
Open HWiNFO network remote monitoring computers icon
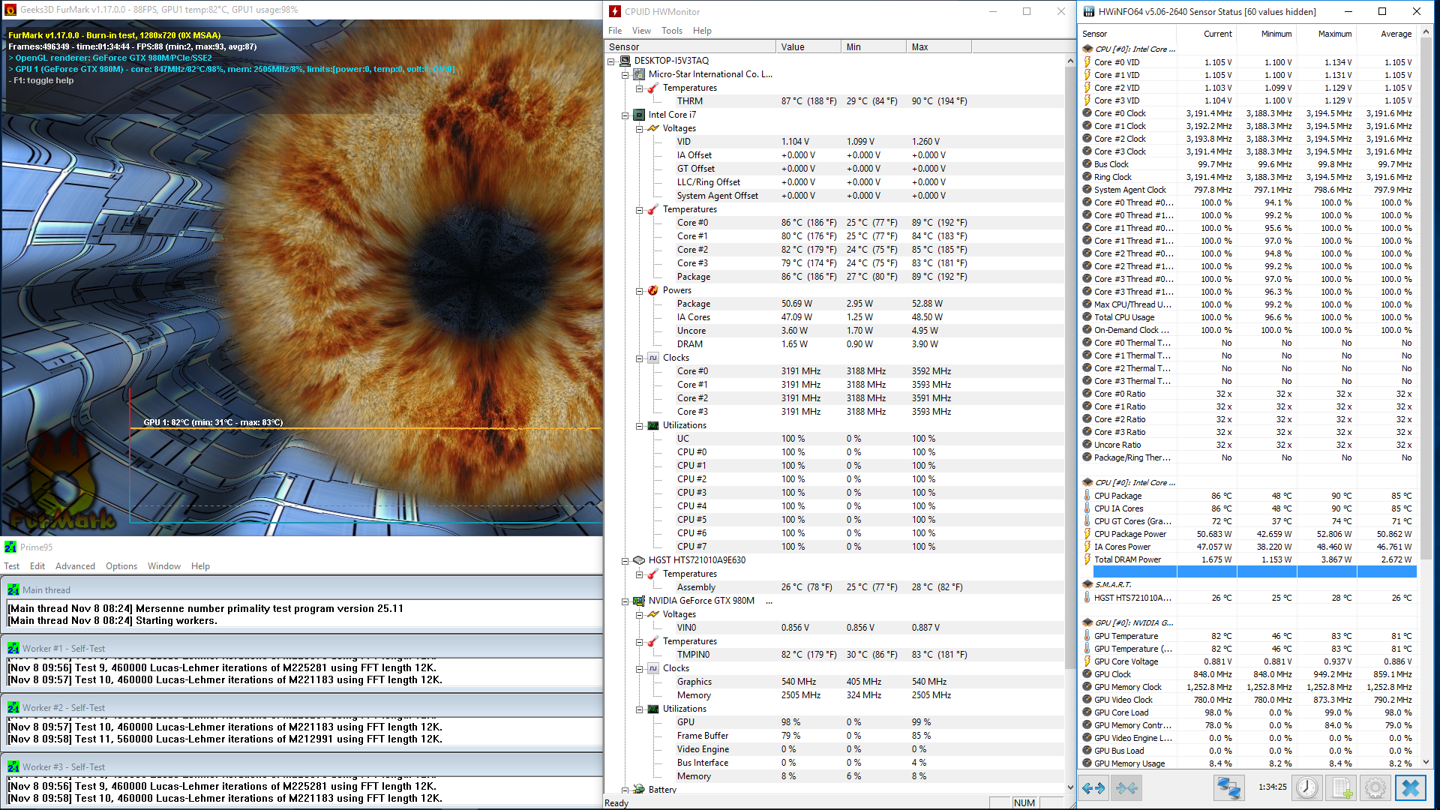point(1228,788)
